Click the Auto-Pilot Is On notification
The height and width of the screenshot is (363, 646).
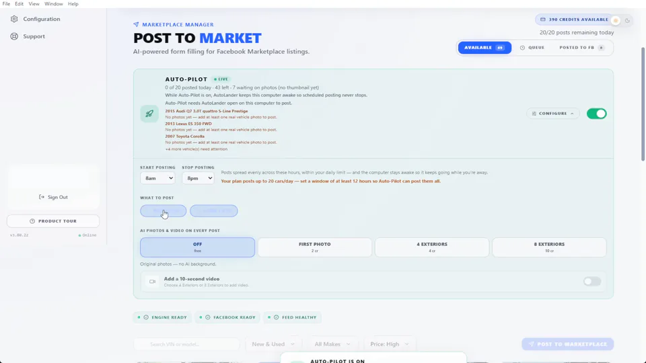click(373, 358)
